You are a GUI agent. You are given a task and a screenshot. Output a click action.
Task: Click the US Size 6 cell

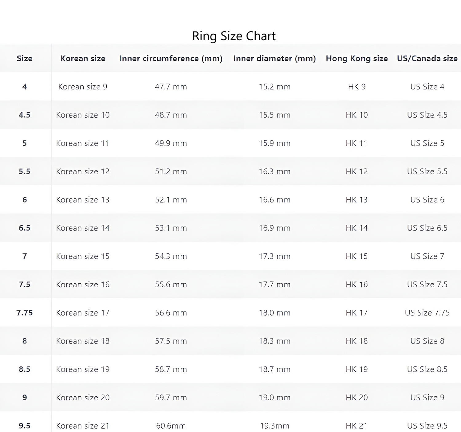[x=427, y=200]
